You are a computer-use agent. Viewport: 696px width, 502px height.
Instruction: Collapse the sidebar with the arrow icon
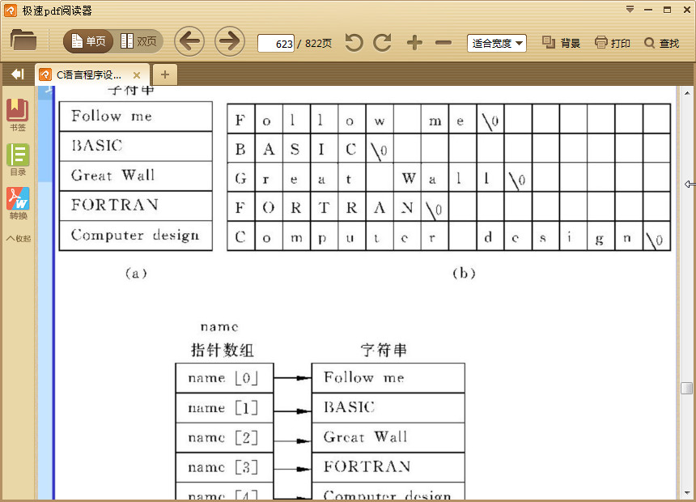[18, 74]
